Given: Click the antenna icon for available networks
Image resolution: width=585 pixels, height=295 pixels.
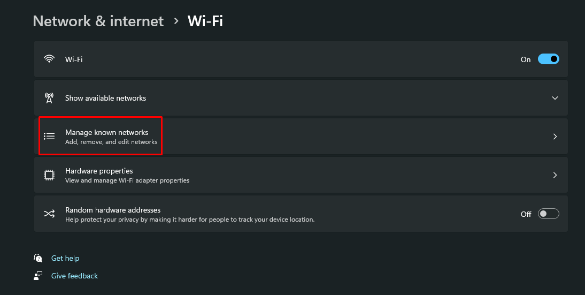Looking at the screenshot, I should pyautogui.click(x=49, y=98).
